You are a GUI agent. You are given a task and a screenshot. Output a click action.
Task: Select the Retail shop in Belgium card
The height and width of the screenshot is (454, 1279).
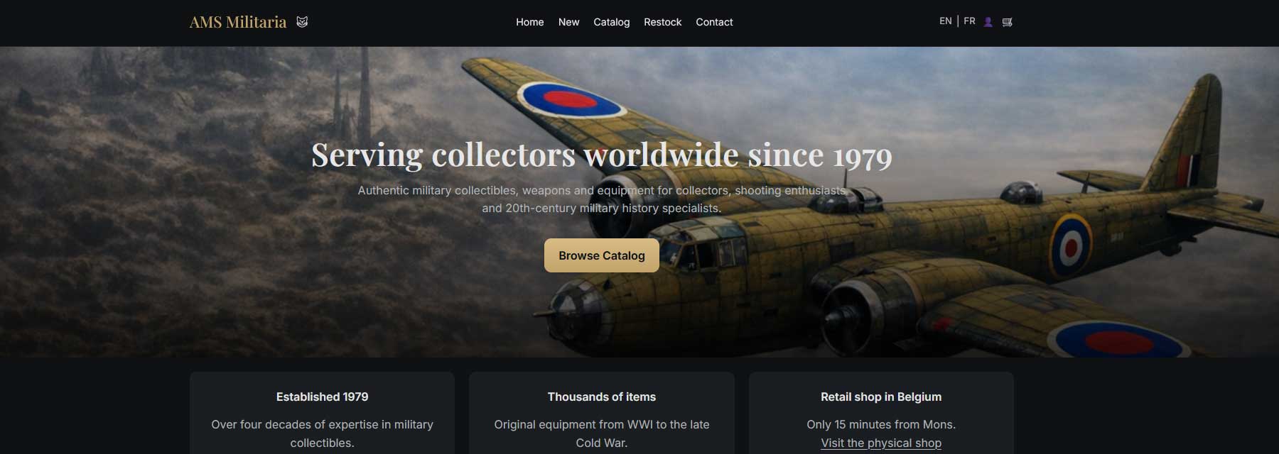tap(881, 413)
